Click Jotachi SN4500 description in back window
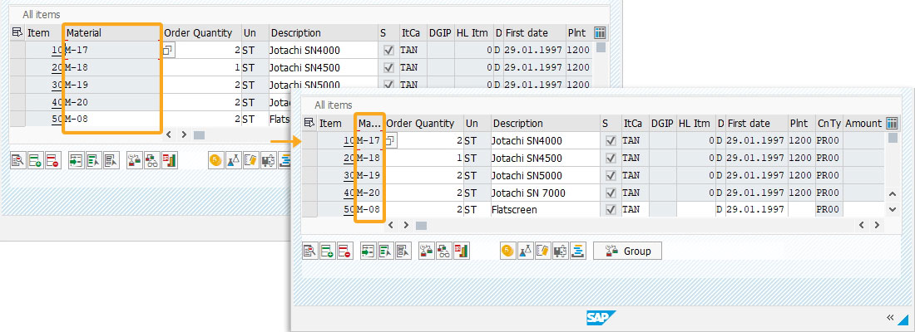 click(323, 67)
